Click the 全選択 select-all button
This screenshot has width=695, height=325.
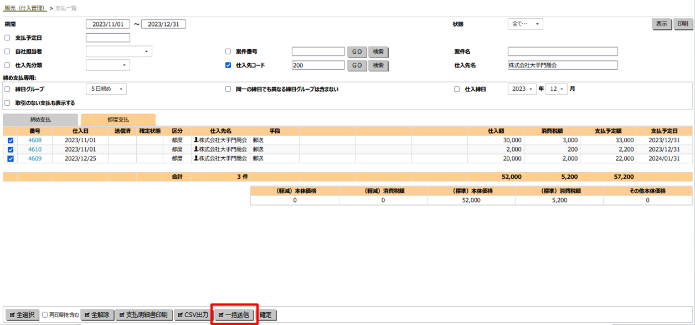pyautogui.click(x=22, y=315)
